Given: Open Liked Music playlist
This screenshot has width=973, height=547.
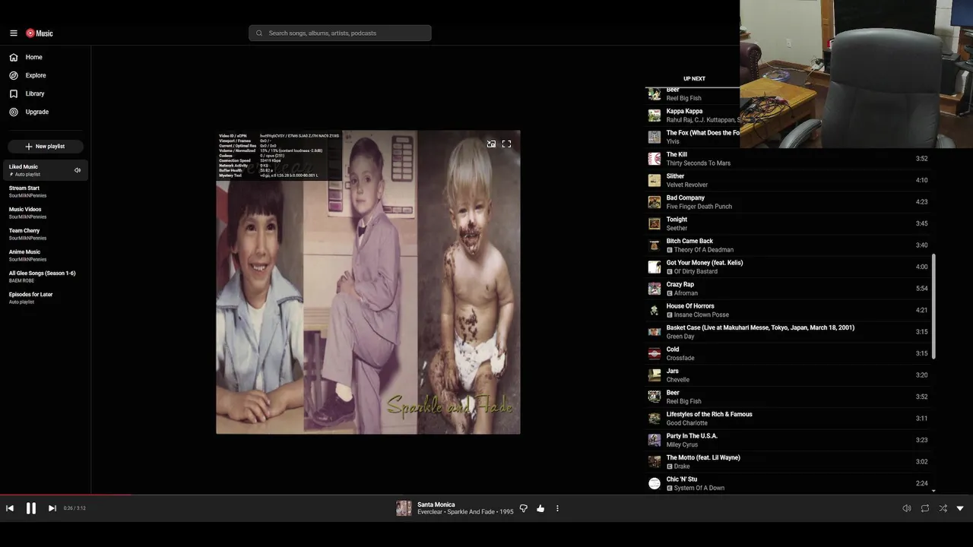Looking at the screenshot, I should click(46, 170).
